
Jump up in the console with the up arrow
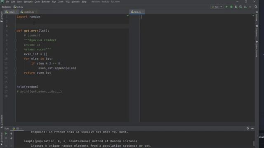click(11, 134)
